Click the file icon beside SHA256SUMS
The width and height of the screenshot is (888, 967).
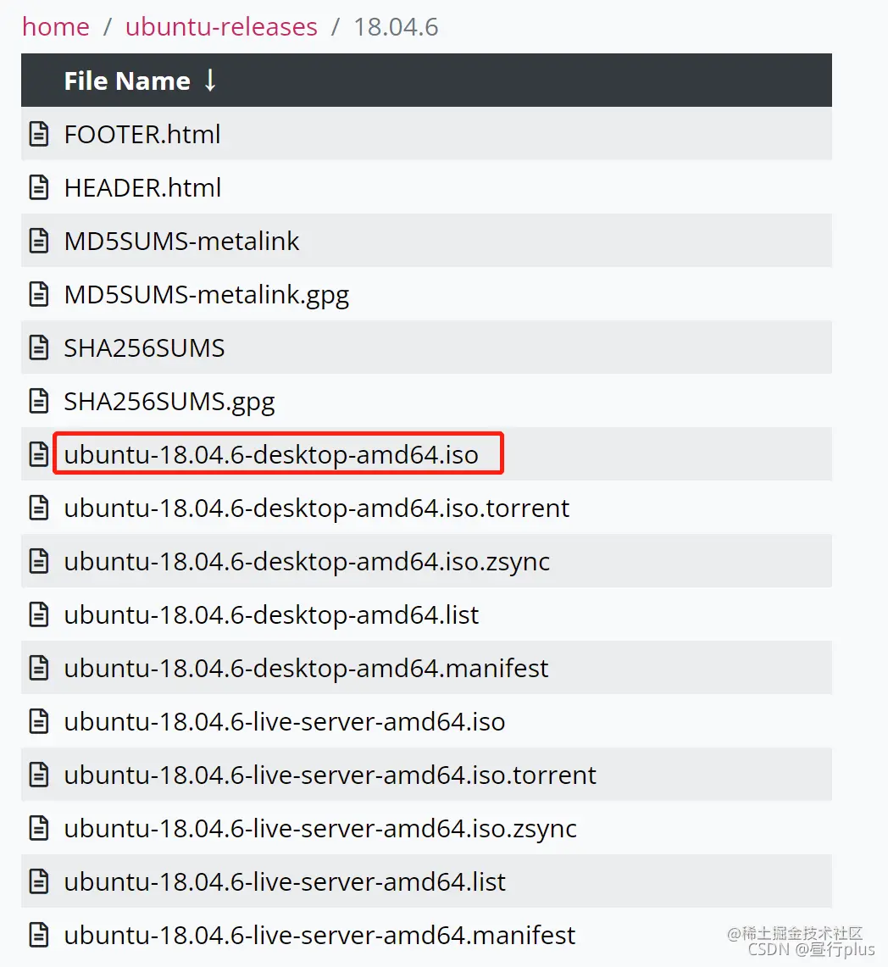click(x=39, y=347)
